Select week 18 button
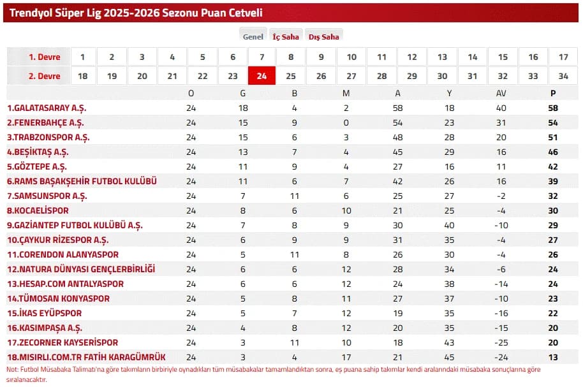The image size is (583, 387). tap(83, 76)
